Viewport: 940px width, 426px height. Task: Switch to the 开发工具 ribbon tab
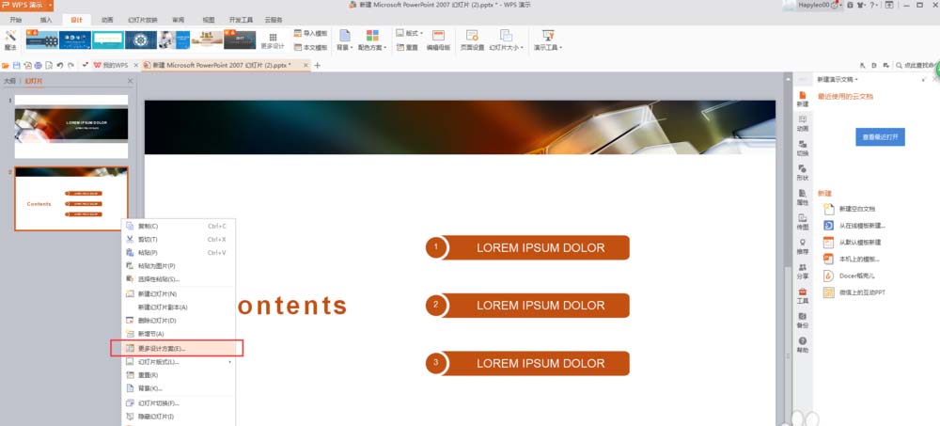[241, 20]
